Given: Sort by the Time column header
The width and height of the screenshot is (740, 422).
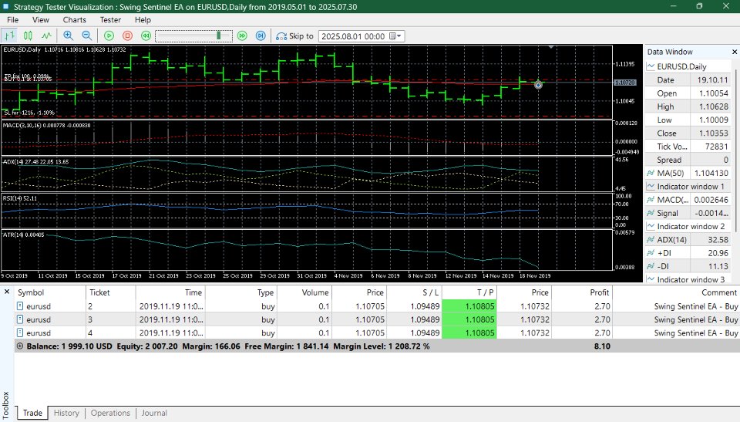Looking at the screenshot, I should tap(170, 292).
